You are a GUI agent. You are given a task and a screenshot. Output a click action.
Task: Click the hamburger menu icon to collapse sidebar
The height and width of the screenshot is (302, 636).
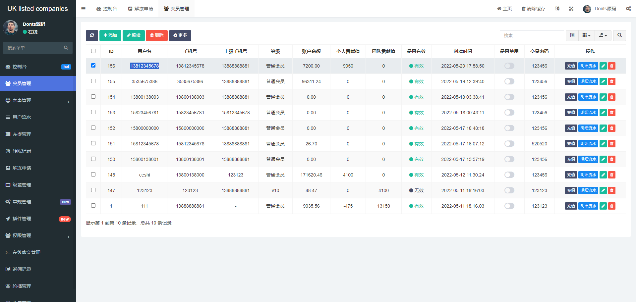(84, 9)
